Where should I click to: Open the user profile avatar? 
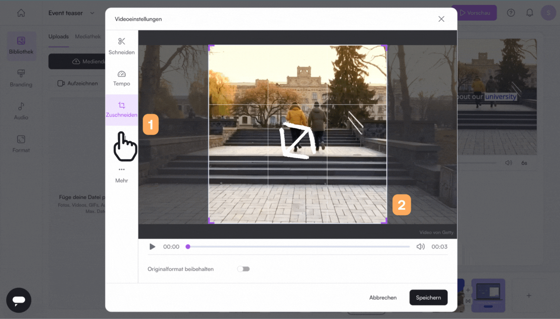pos(548,13)
